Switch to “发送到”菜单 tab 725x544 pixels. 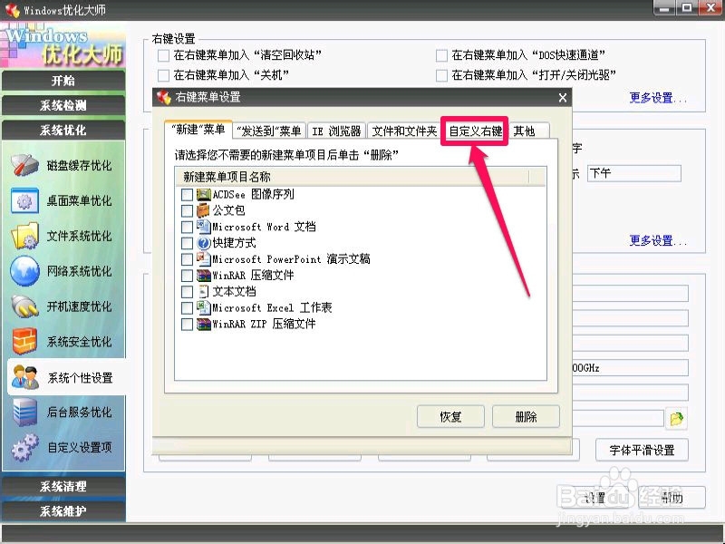268,131
